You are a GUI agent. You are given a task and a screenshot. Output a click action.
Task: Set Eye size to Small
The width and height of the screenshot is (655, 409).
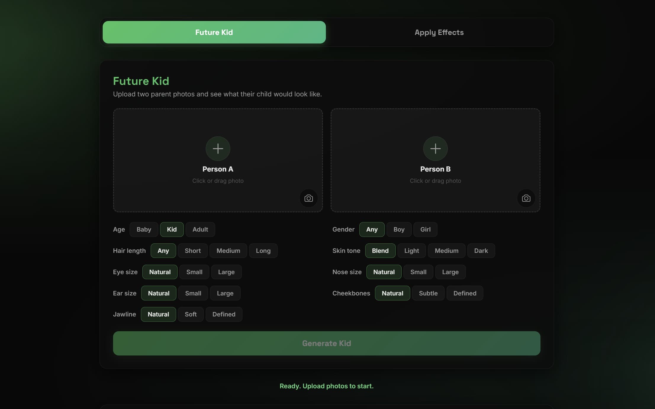coord(194,272)
